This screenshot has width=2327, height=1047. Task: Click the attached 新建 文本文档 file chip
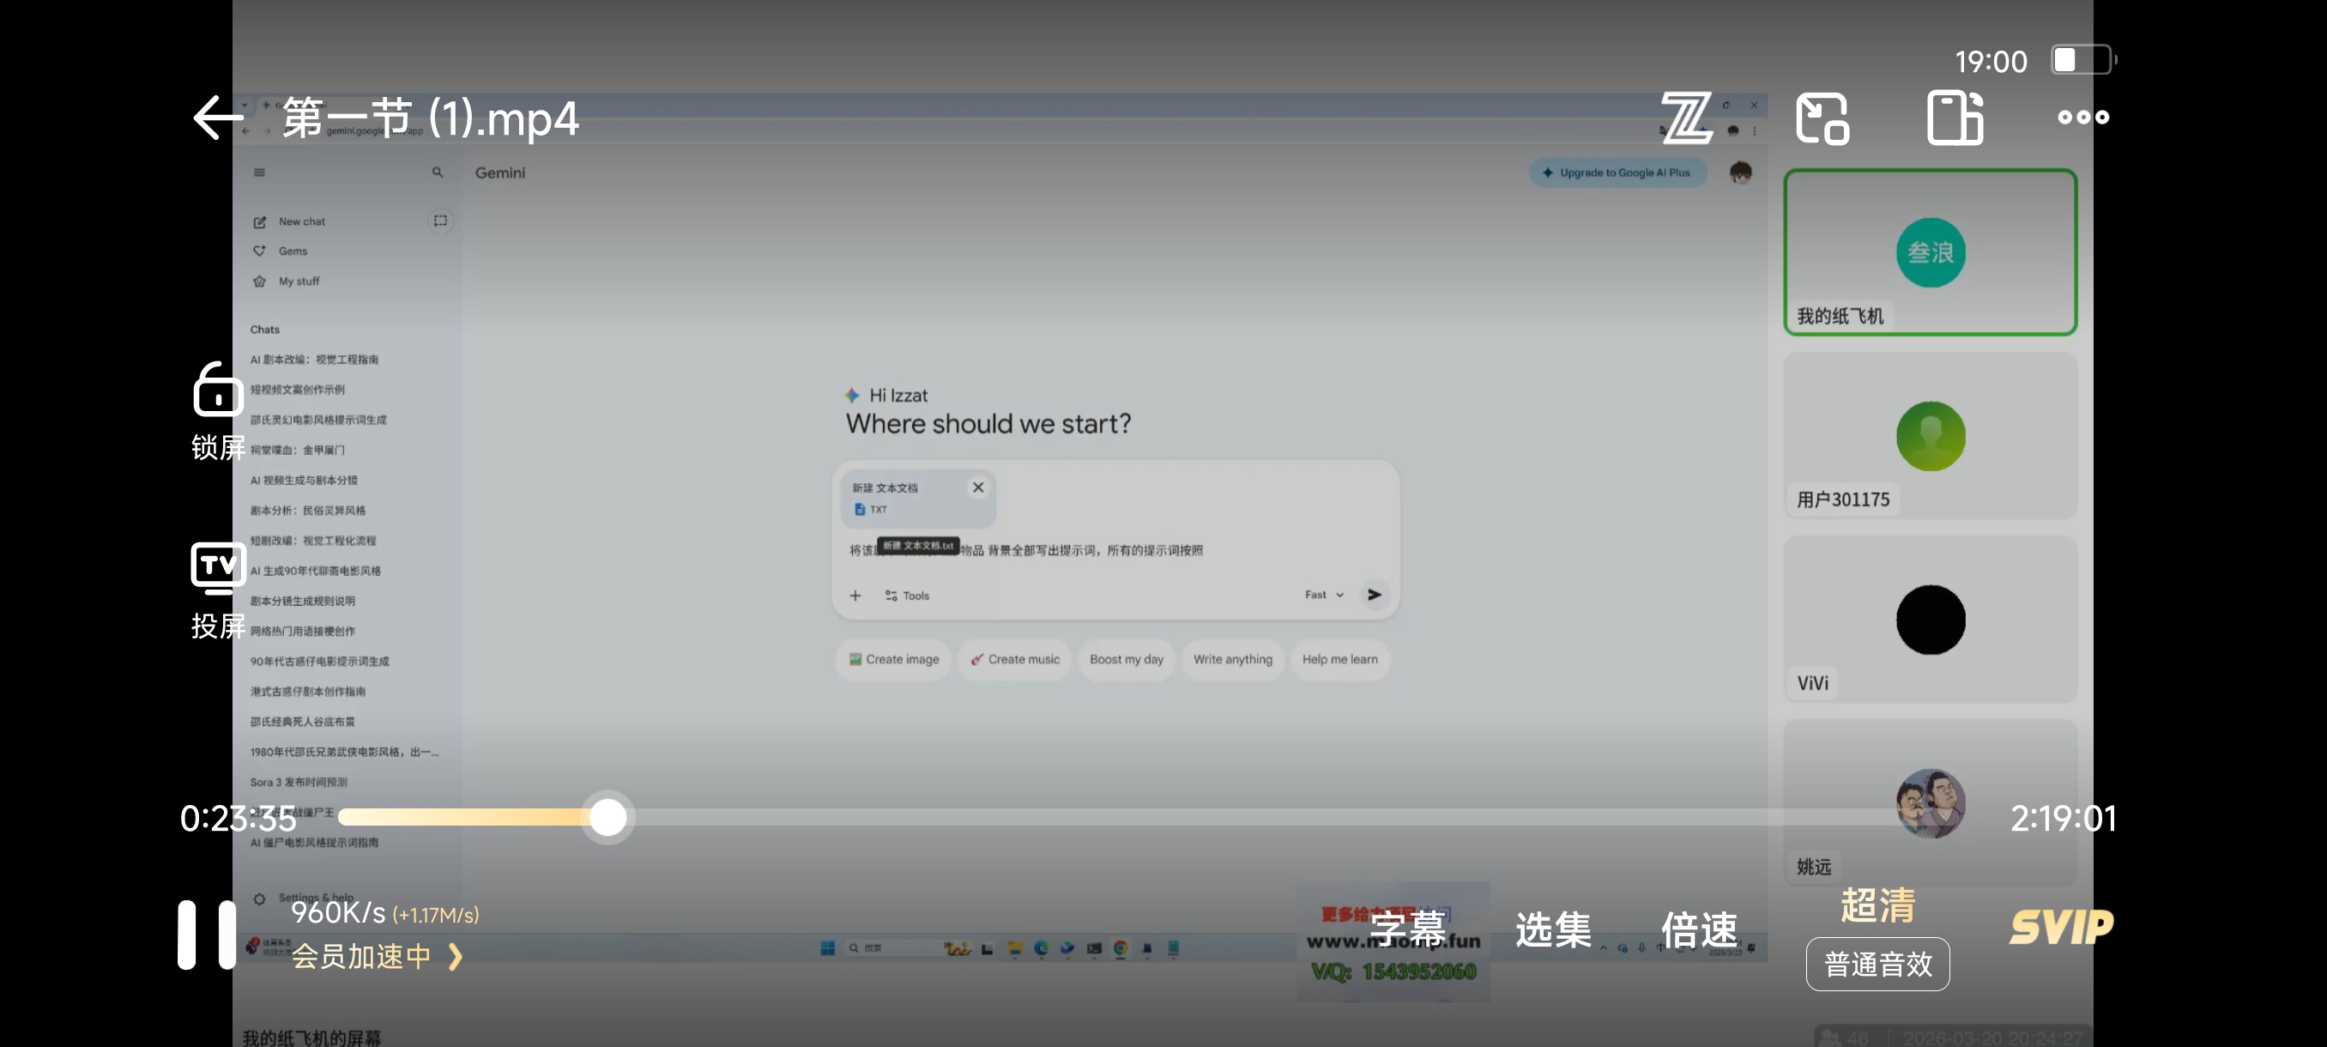tap(919, 498)
